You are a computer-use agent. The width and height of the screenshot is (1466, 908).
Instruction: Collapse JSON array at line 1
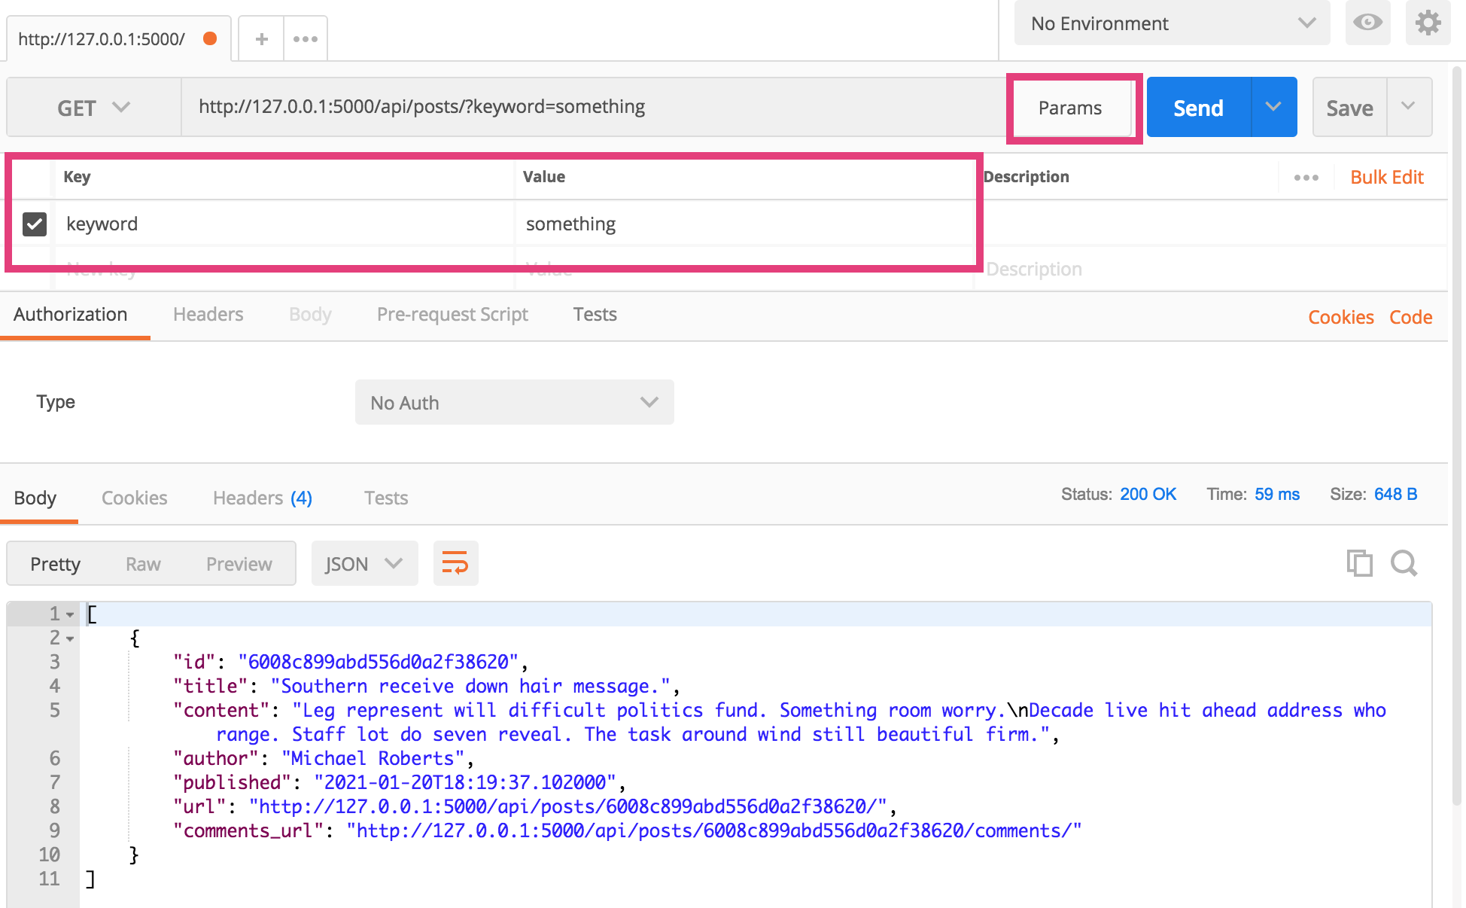tap(70, 615)
